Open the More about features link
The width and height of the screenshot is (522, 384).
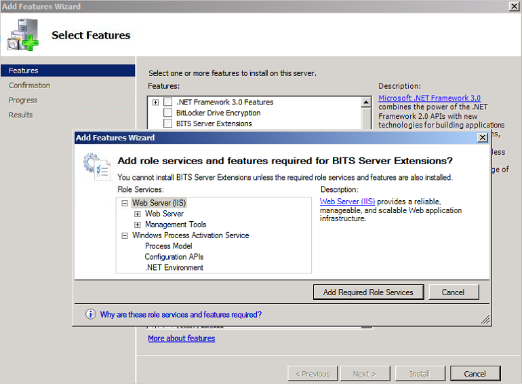[182, 338]
